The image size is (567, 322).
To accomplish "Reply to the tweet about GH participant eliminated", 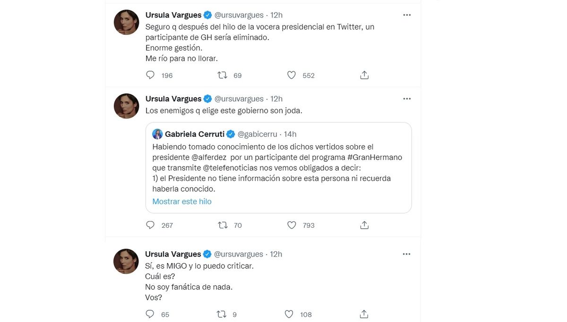I will tap(150, 75).
